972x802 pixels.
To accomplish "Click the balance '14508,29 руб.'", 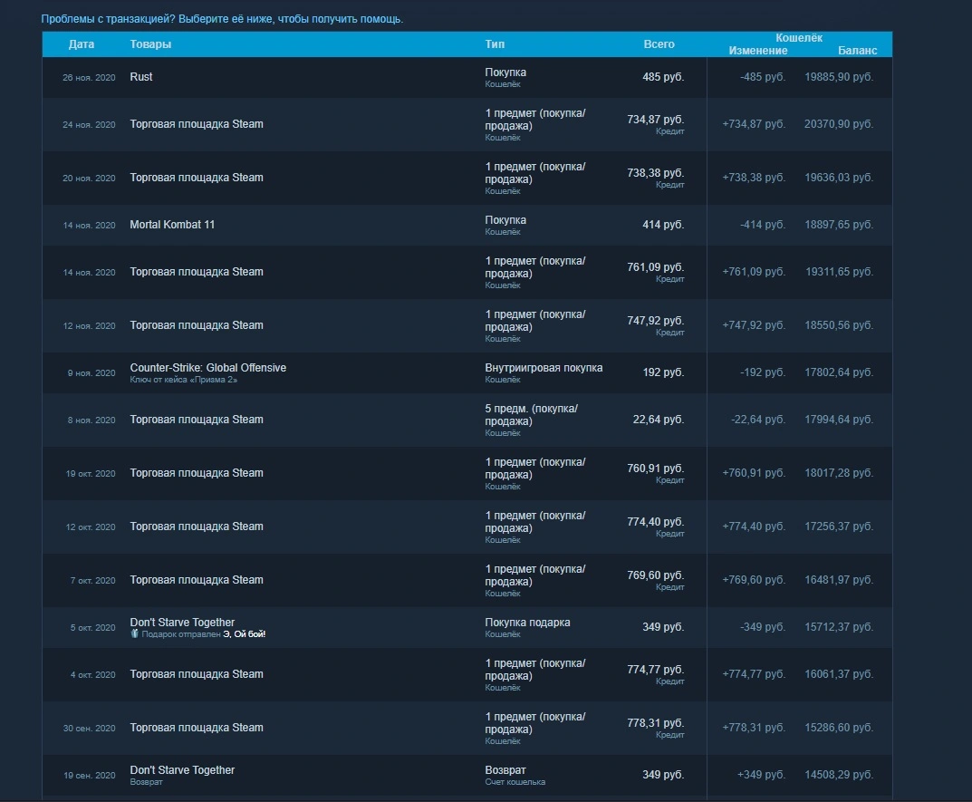I will point(839,774).
